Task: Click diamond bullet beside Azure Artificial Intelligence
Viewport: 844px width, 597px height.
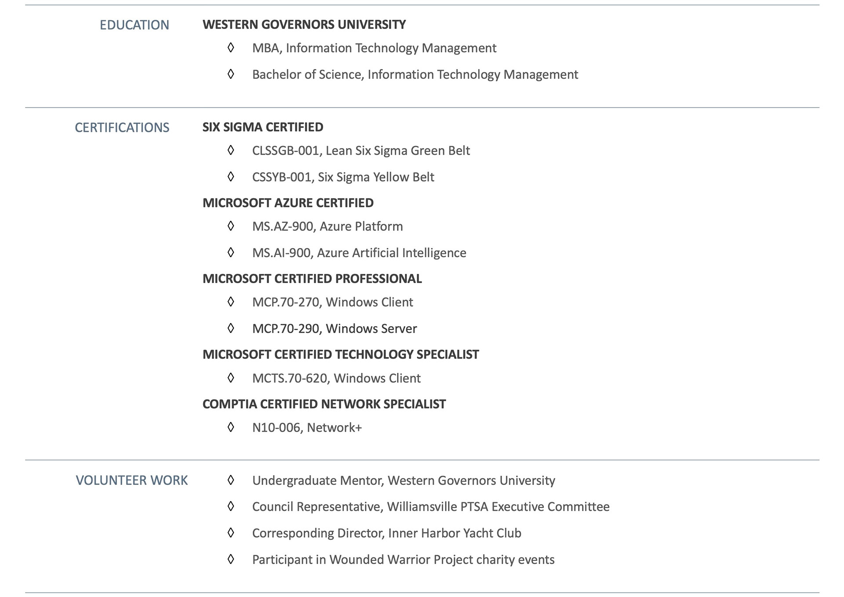Action: [x=231, y=252]
